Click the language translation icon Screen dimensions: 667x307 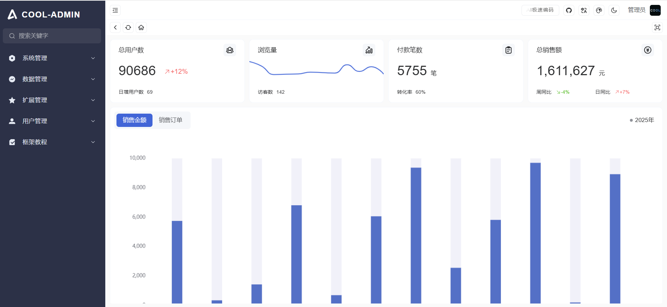click(x=584, y=10)
